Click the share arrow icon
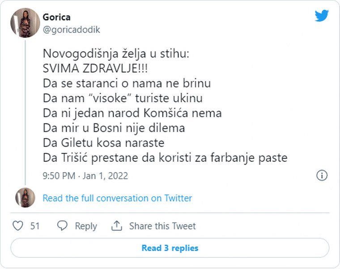The height and width of the screenshot is (269, 340). point(117,226)
